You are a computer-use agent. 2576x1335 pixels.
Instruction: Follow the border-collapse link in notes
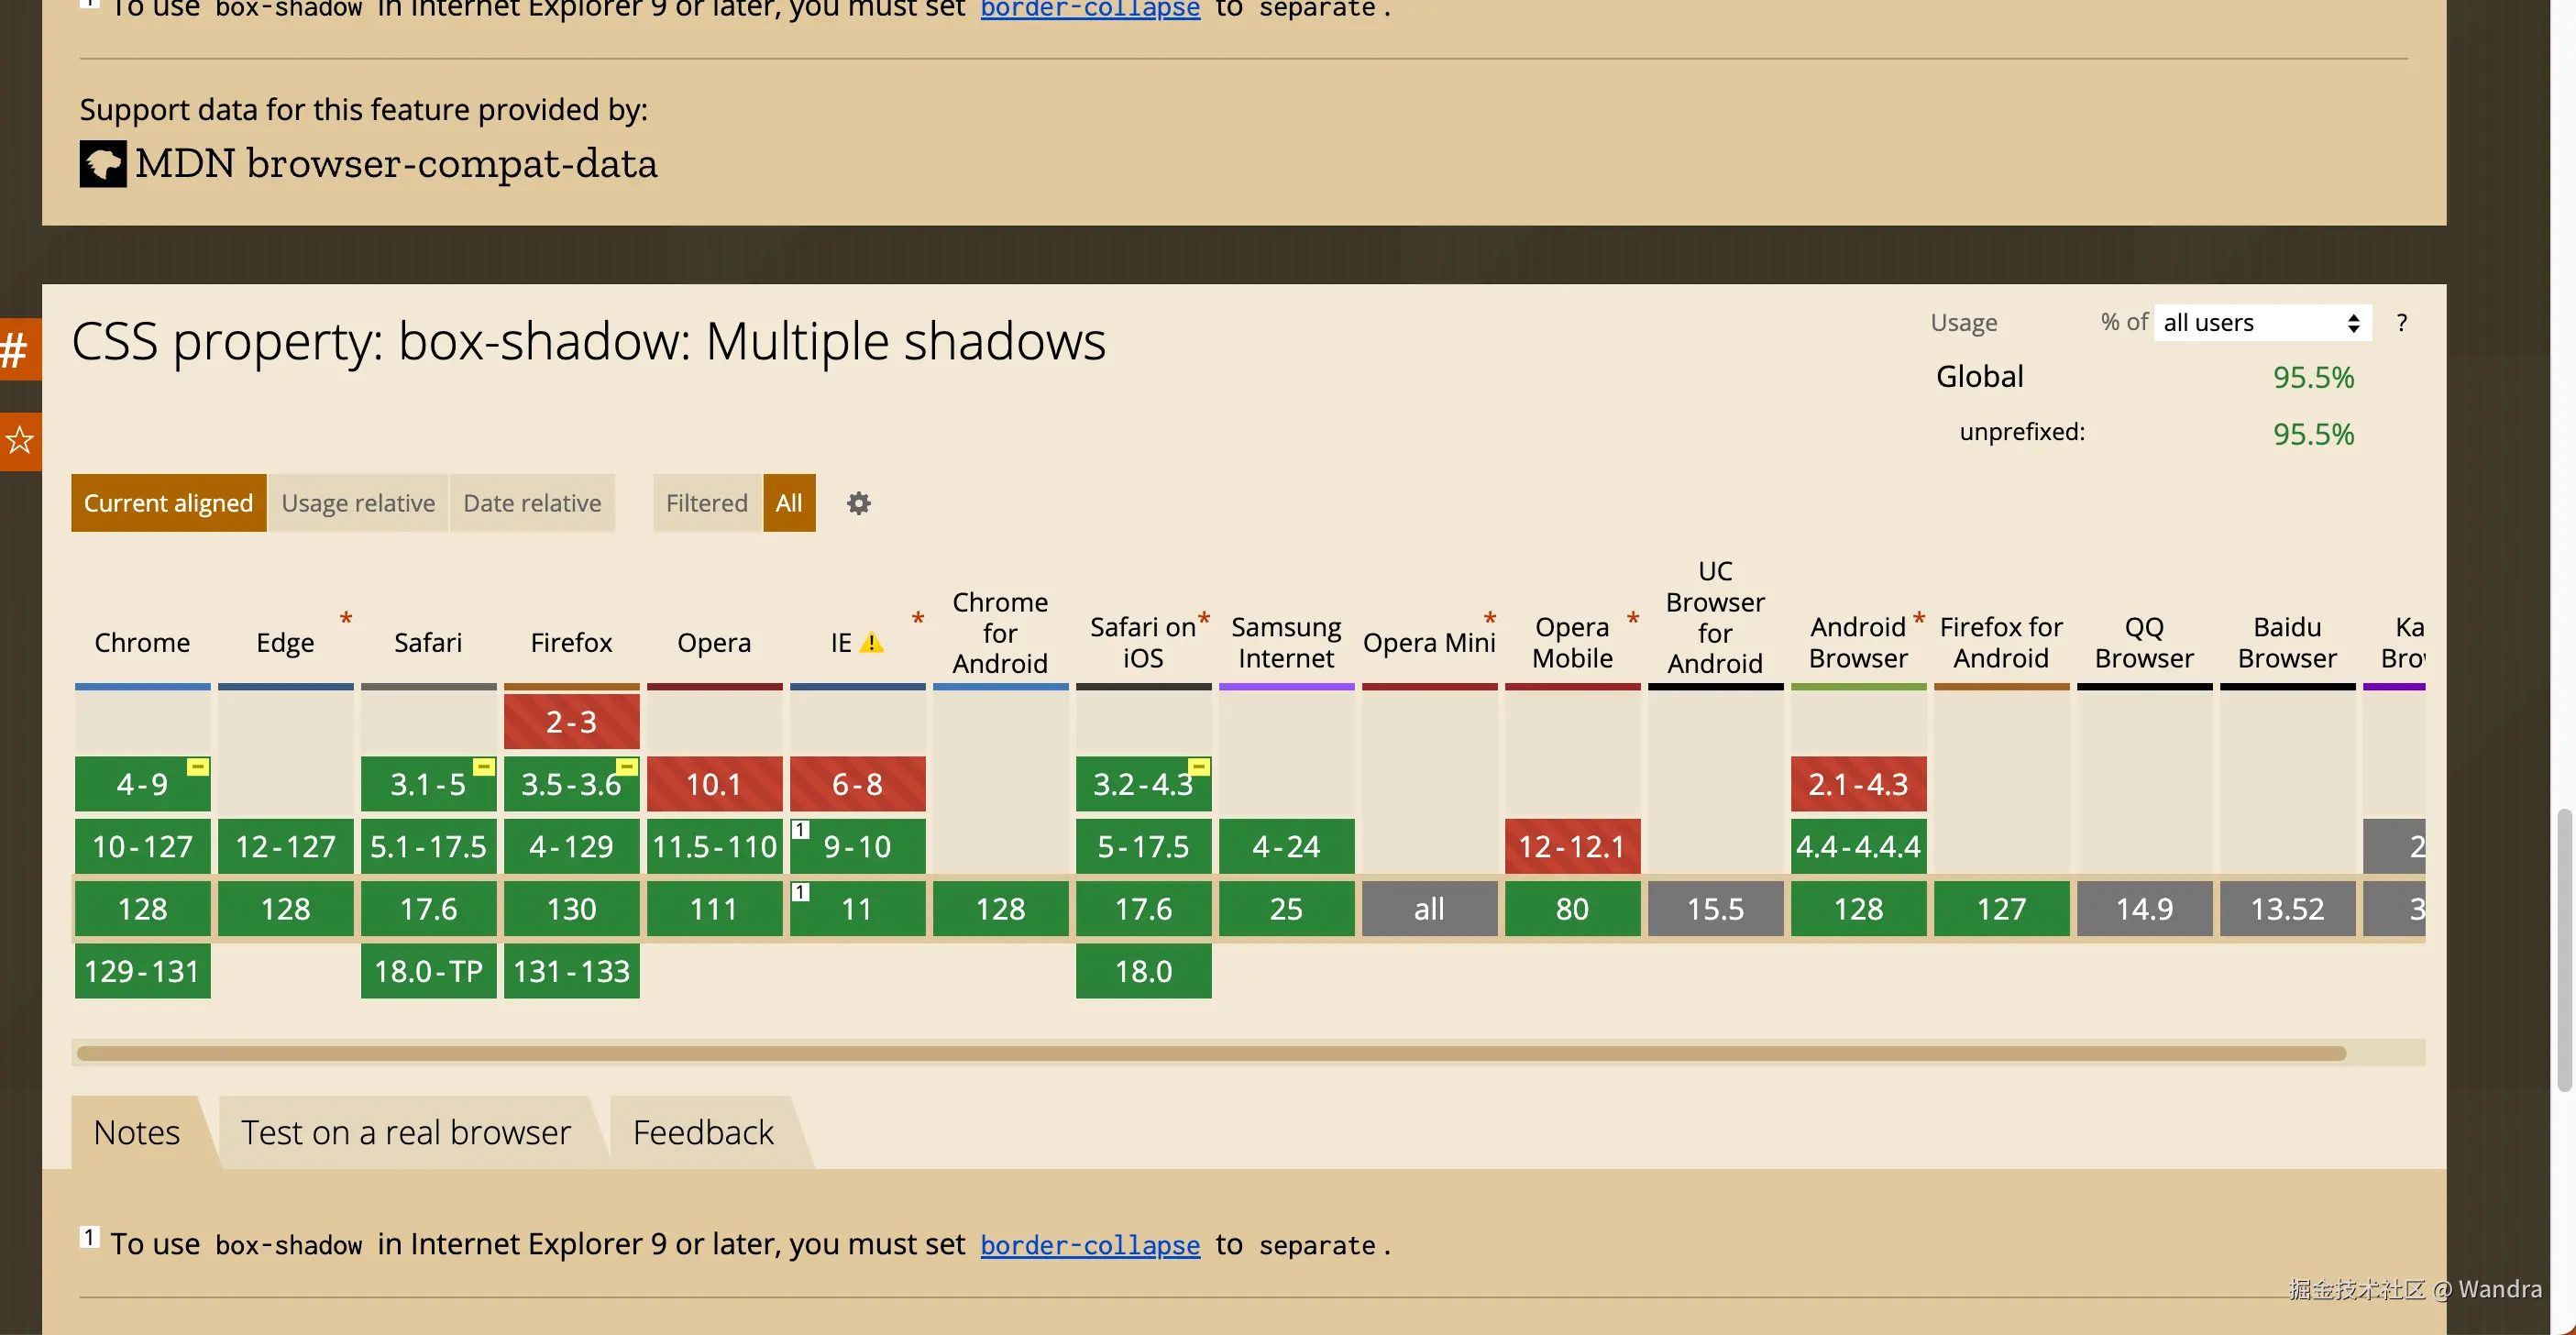pos(1089,1245)
